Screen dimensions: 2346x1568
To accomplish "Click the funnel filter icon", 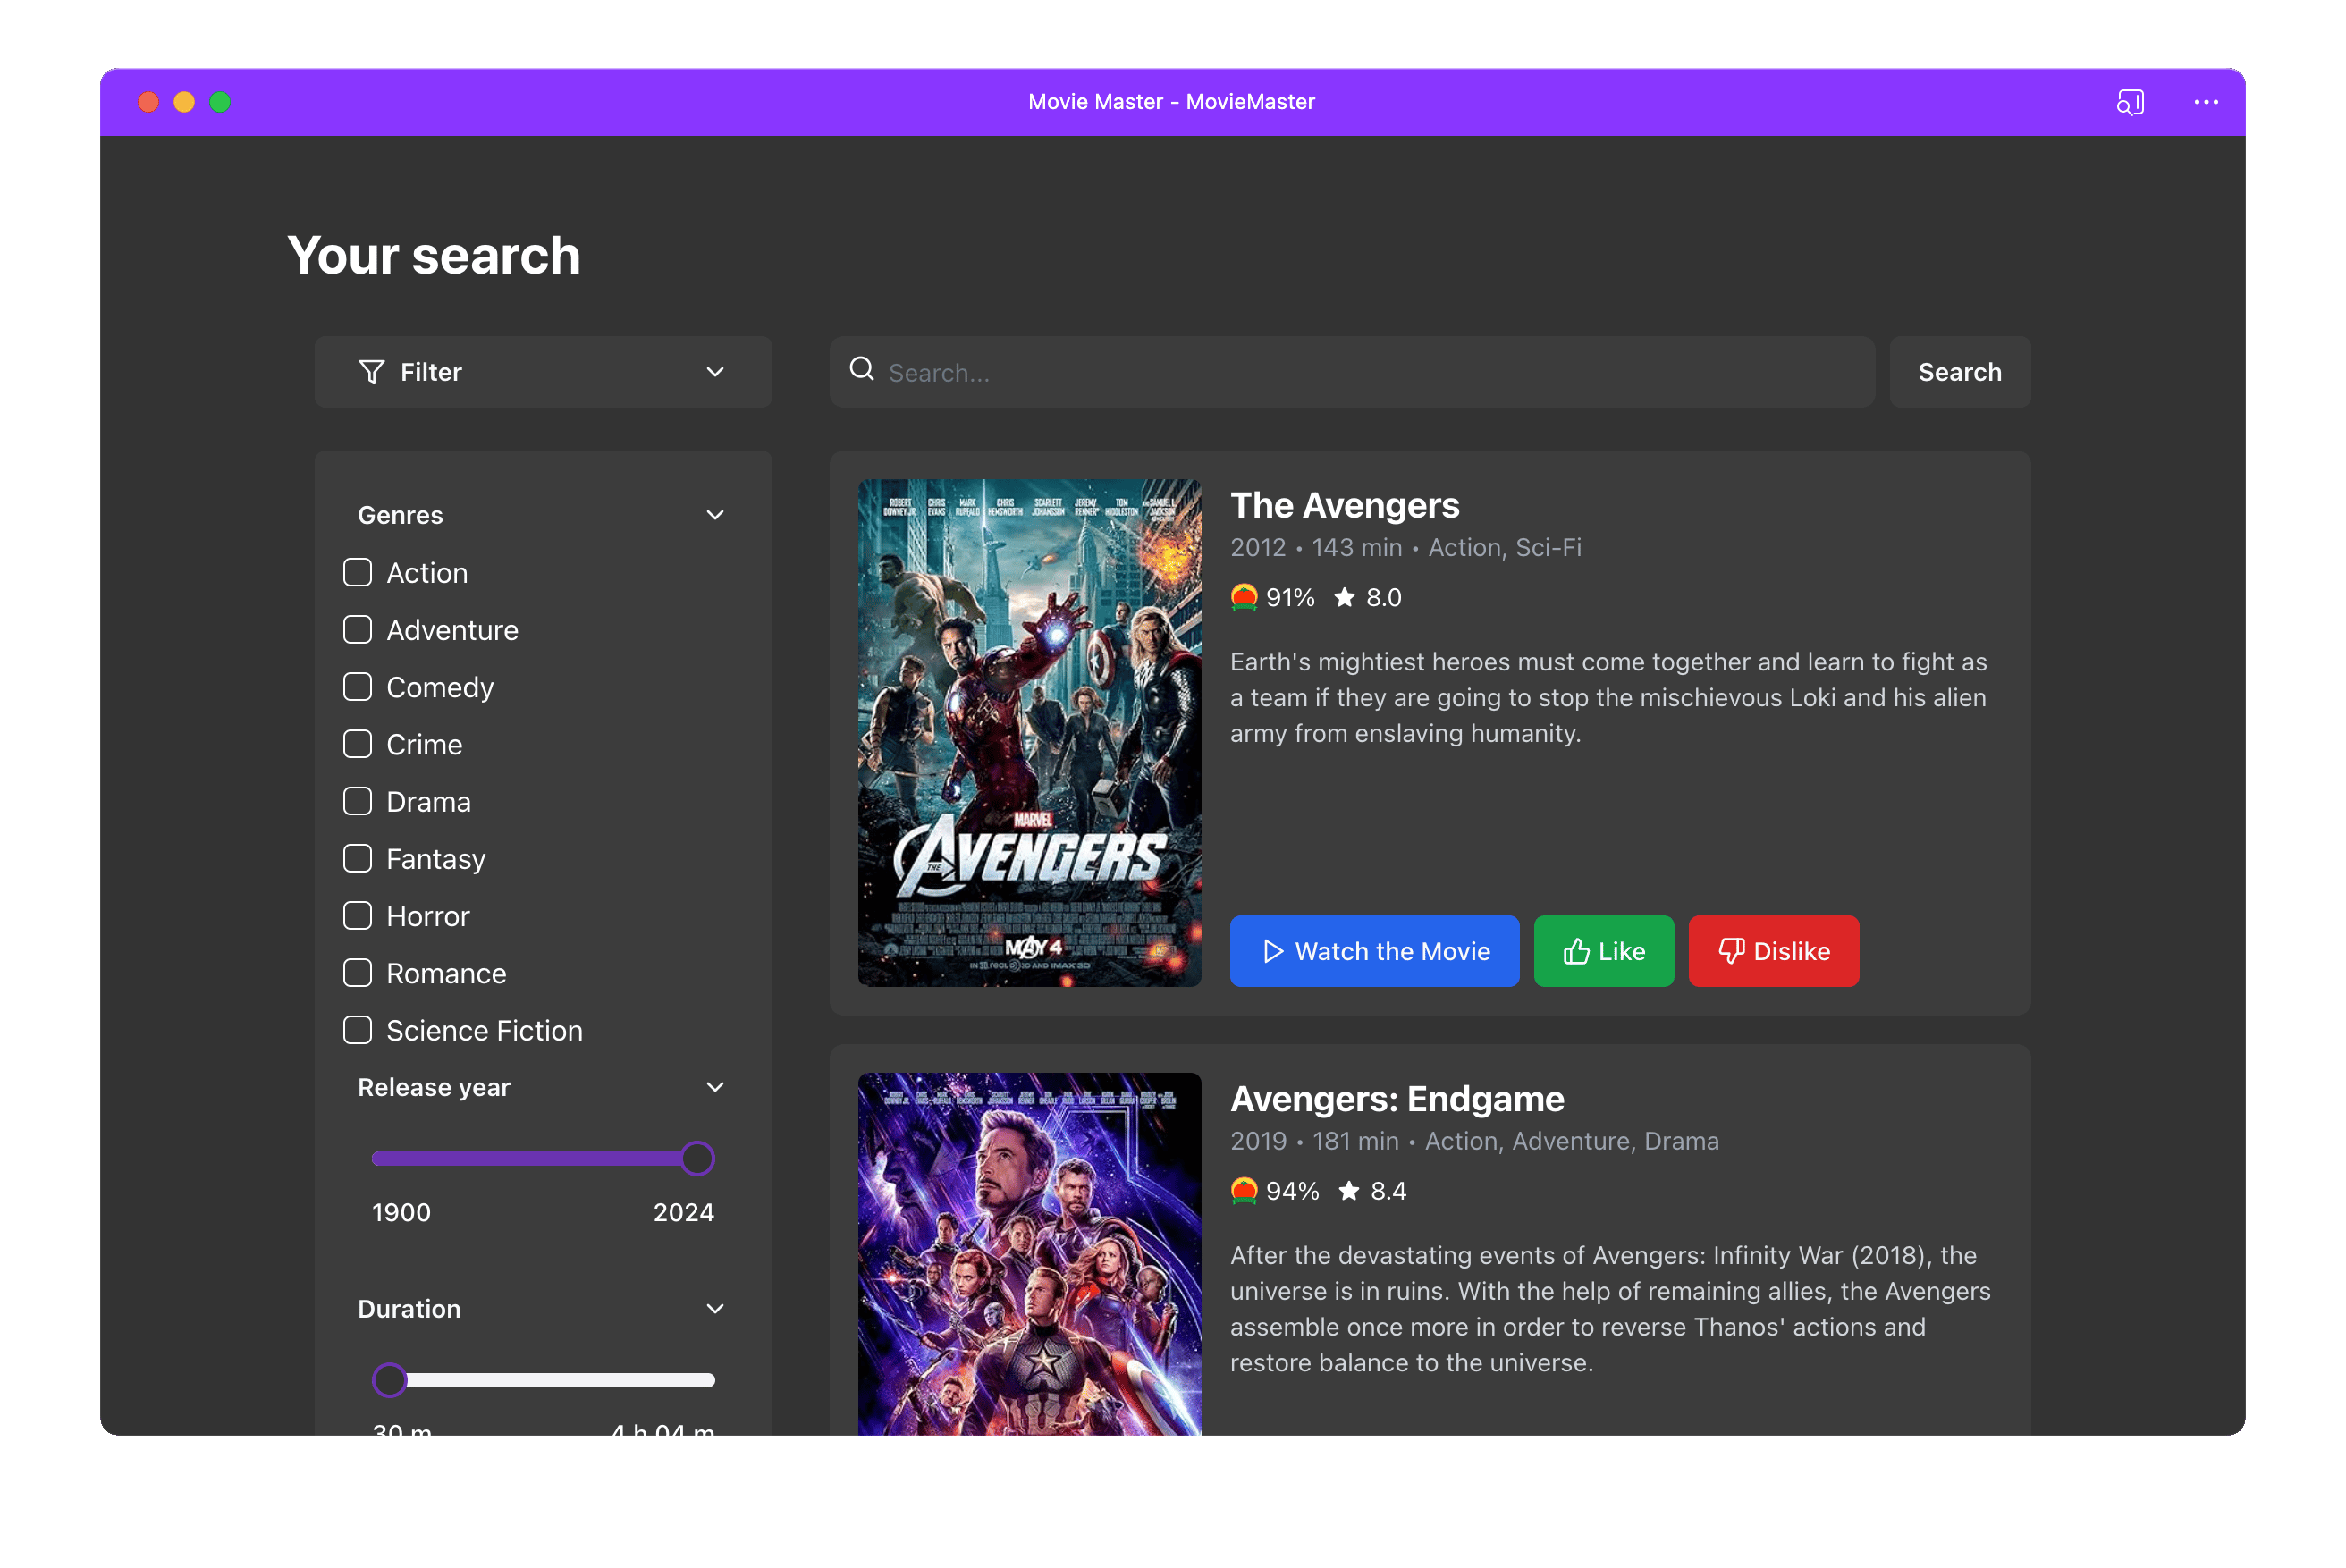I will point(372,372).
